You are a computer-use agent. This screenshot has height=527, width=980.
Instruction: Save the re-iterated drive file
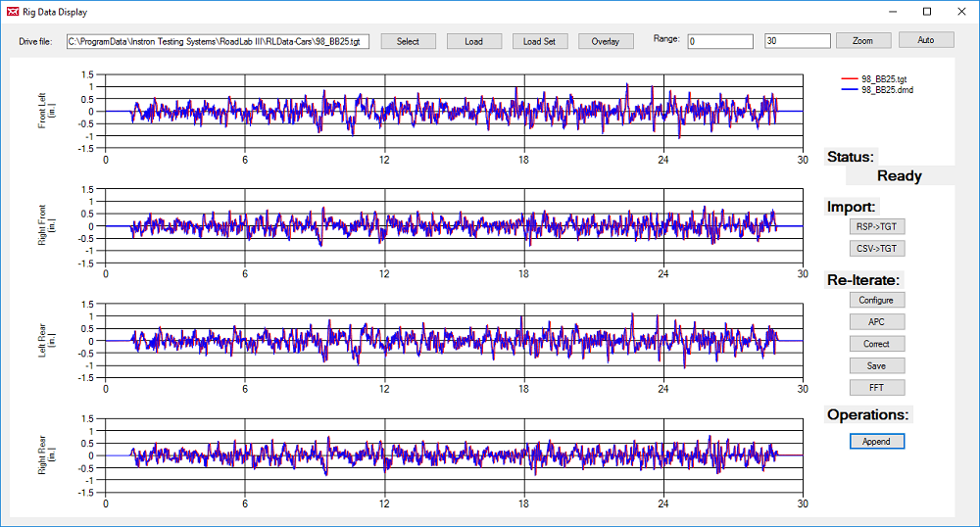[876, 365]
